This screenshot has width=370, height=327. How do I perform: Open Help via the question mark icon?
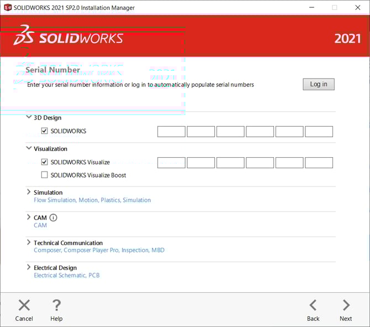(56, 305)
